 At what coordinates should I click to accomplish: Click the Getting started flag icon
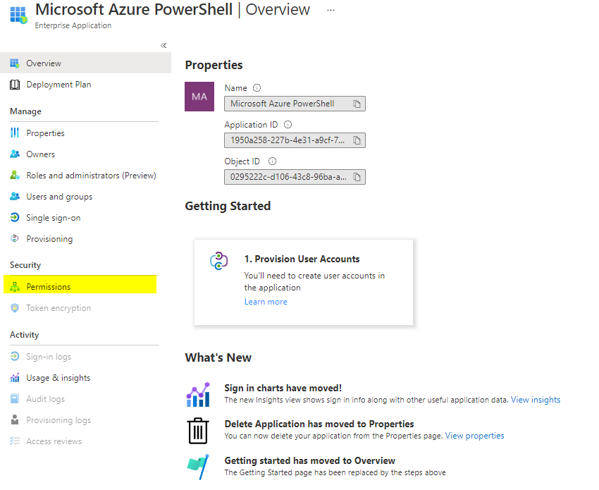click(x=198, y=467)
